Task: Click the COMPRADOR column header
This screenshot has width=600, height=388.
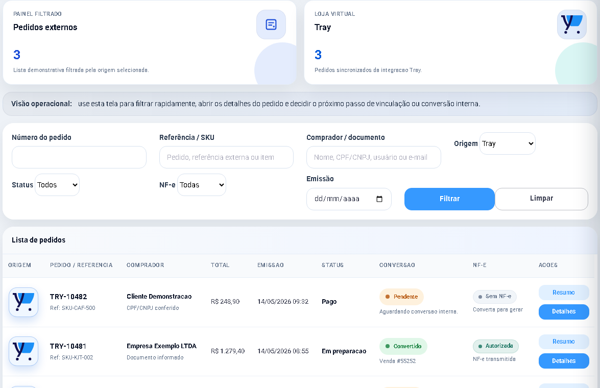Action: 146,265
